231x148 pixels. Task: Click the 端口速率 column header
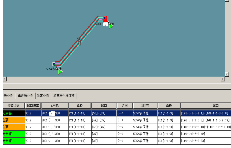[x=33, y=106]
